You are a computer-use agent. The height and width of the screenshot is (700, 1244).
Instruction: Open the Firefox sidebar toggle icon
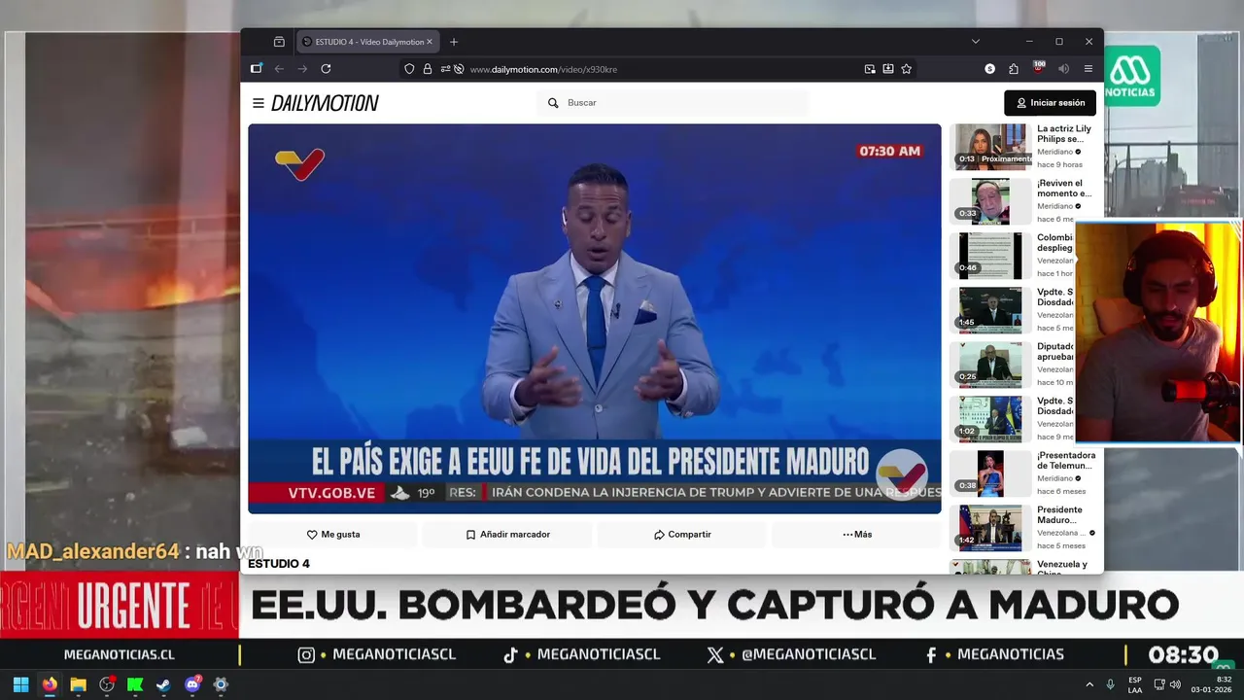[x=257, y=69]
